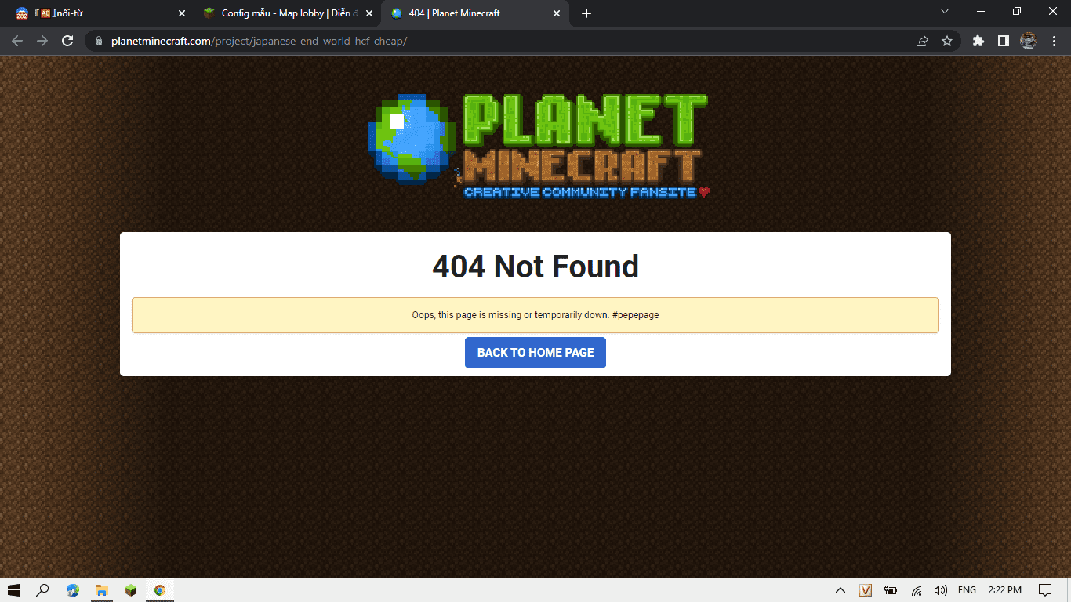Image resolution: width=1071 pixels, height=602 pixels.
Task: Select the '404 Not Found' heading text
Action: 535,267
